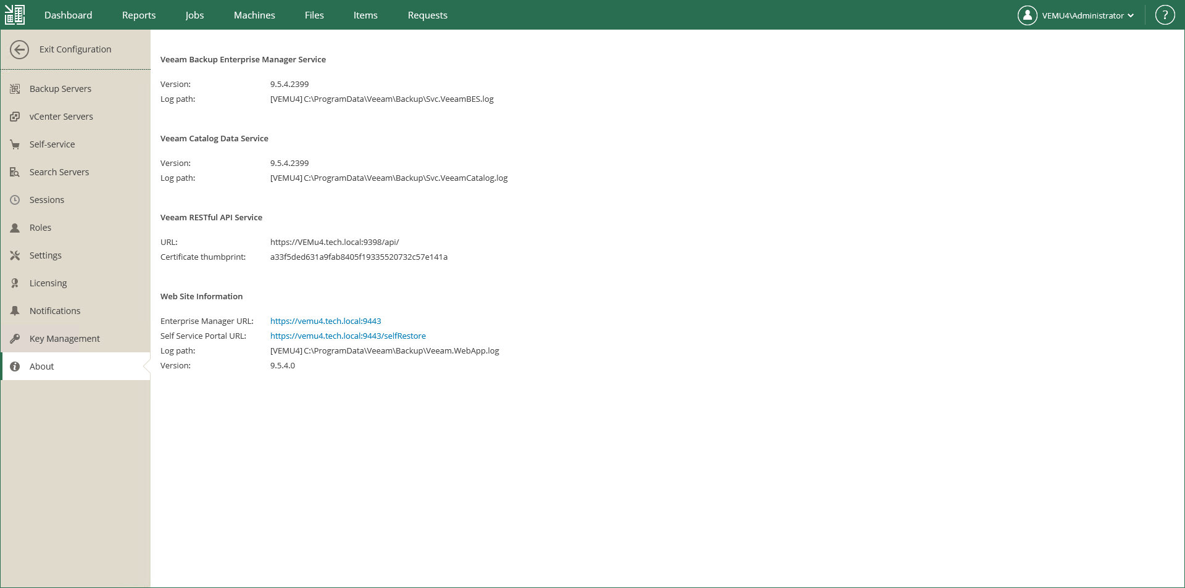Click Web Site Information heading
Screen dimensions: 1185x588
201,296
